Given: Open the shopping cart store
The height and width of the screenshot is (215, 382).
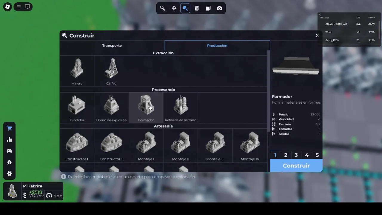Looking at the screenshot, I should pos(10,128).
